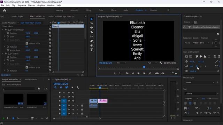Left align text paragraph
Image resolution: width=223 pixels, height=125 pixels.
pyautogui.click(x=186, y=103)
